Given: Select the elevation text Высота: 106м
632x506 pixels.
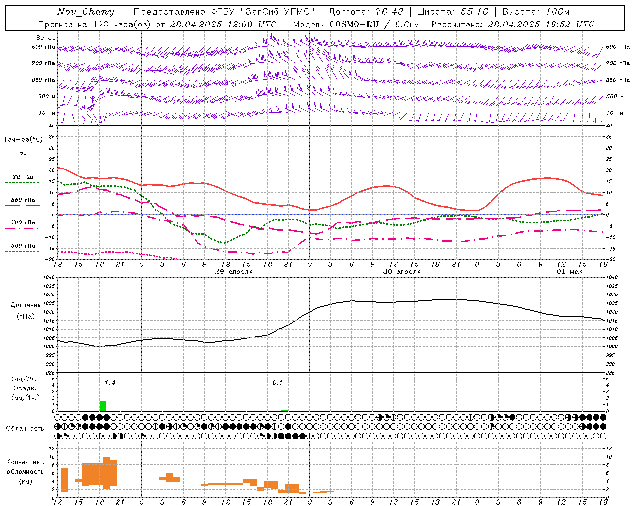Looking at the screenshot, I should 536,12.
